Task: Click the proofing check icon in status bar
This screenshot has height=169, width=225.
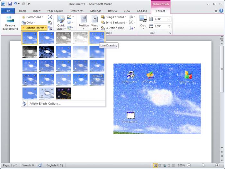Action: (x=40, y=165)
